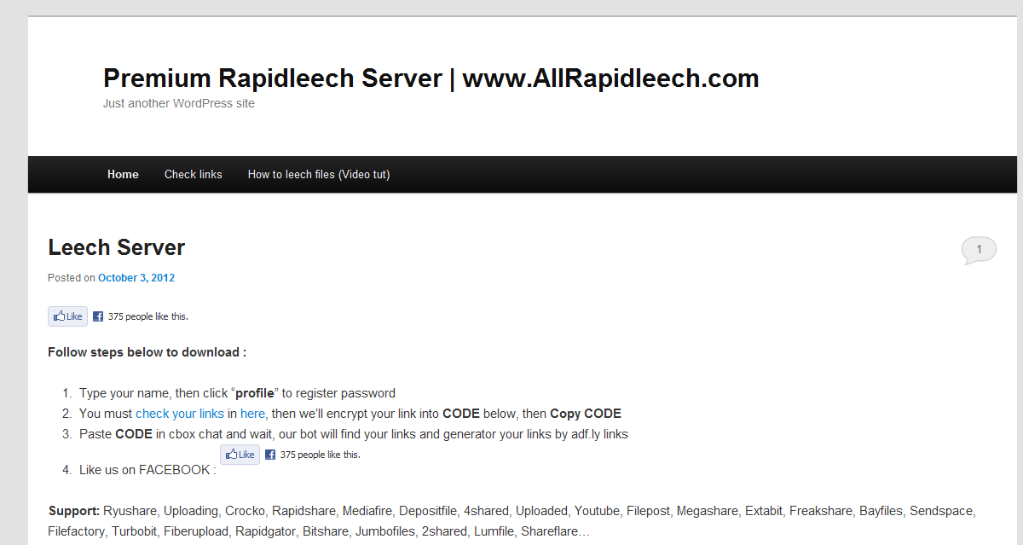Click the 'here' link in step 2

pos(252,414)
